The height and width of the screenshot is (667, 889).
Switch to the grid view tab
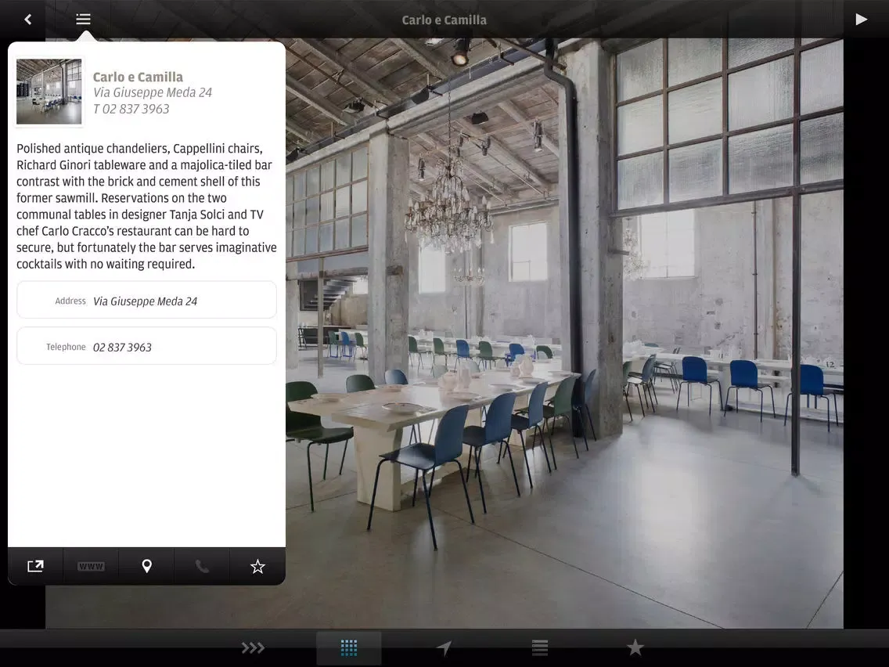pyautogui.click(x=349, y=647)
